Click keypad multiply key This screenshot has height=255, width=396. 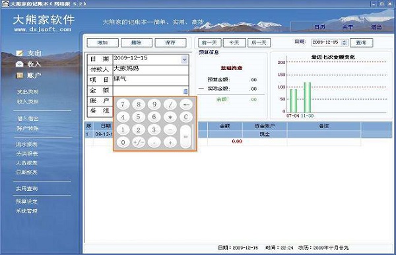point(170,117)
